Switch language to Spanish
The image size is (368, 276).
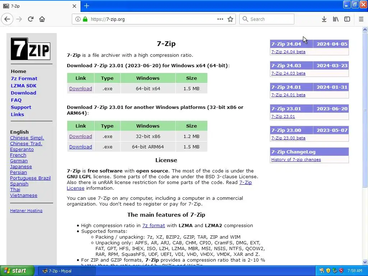[19, 184]
